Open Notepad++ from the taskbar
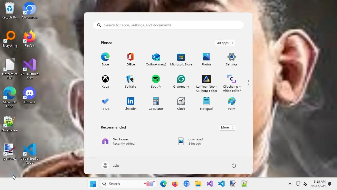Image resolution: width=337 pixels, height=190 pixels. 245,184
